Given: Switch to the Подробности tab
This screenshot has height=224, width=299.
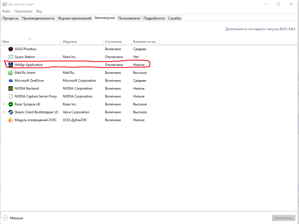Looking at the screenshot, I should coord(154,18).
